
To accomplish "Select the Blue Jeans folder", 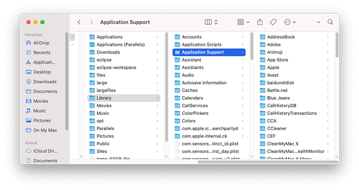I will pos(294,98).
